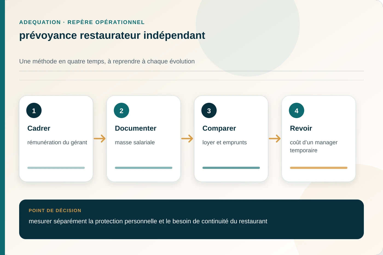Click the arrow between Comparer and Revoir
This screenshot has width=383, height=255.
pyautogui.click(x=275, y=139)
